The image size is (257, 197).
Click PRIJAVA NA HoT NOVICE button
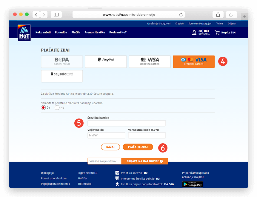click(145, 161)
